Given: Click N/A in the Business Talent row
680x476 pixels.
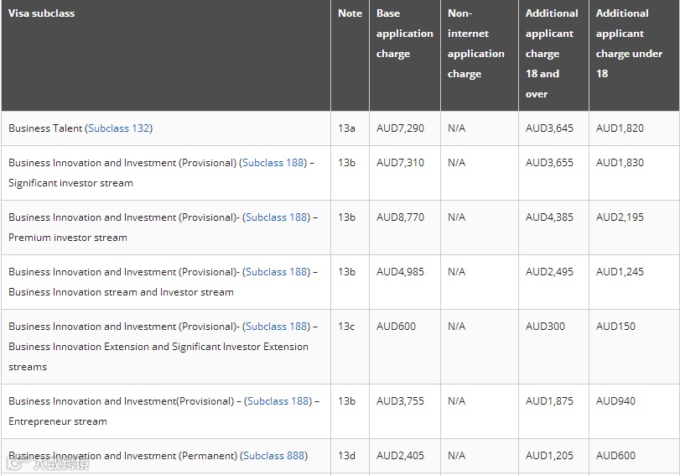Looking at the screenshot, I should [x=456, y=128].
